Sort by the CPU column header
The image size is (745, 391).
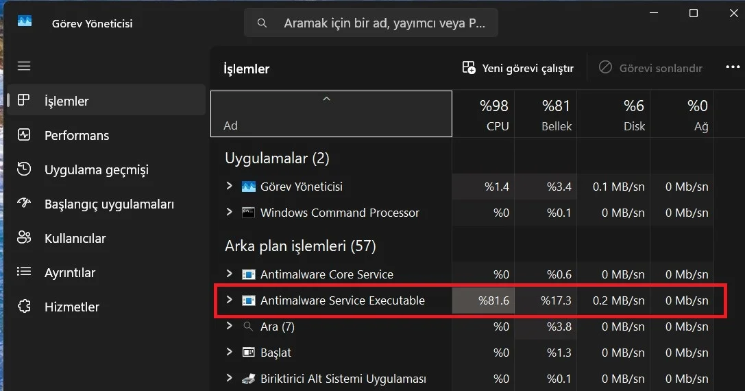(483, 114)
